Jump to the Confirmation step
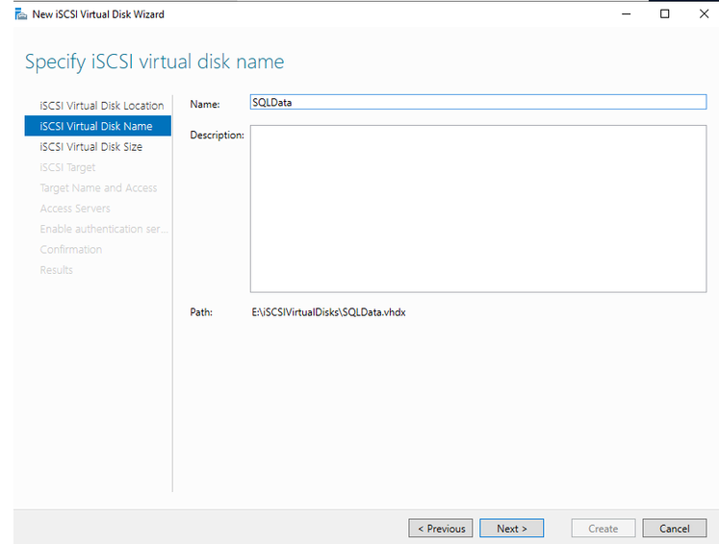The image size is (719, 544). point(70,249)
